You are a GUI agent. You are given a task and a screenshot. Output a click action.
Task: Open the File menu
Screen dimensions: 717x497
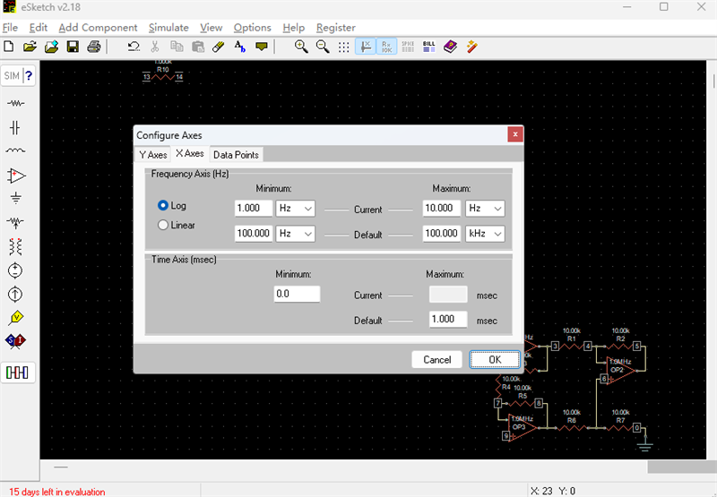[10, 28]
